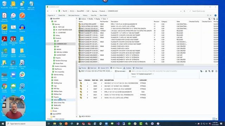Switch to the Preview tab
Viewport: 225px width, 126px height.
(83, 68)
